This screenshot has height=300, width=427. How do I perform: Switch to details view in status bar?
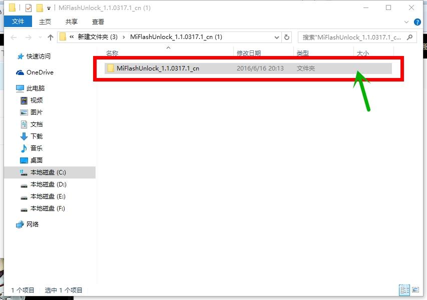(404, 290)
